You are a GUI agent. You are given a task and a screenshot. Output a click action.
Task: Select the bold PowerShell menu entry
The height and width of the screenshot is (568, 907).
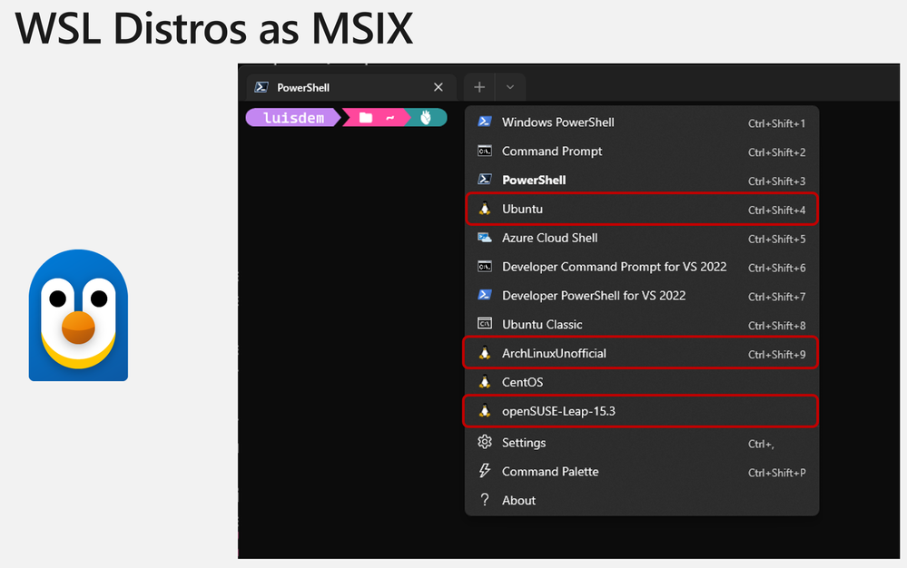click(642, 181)
